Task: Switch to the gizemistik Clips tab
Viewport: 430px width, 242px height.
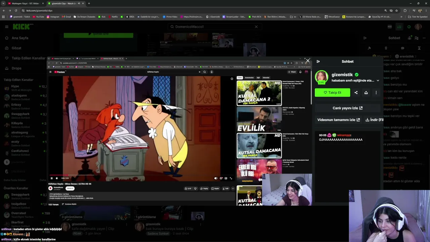Action: click(64, 3)
